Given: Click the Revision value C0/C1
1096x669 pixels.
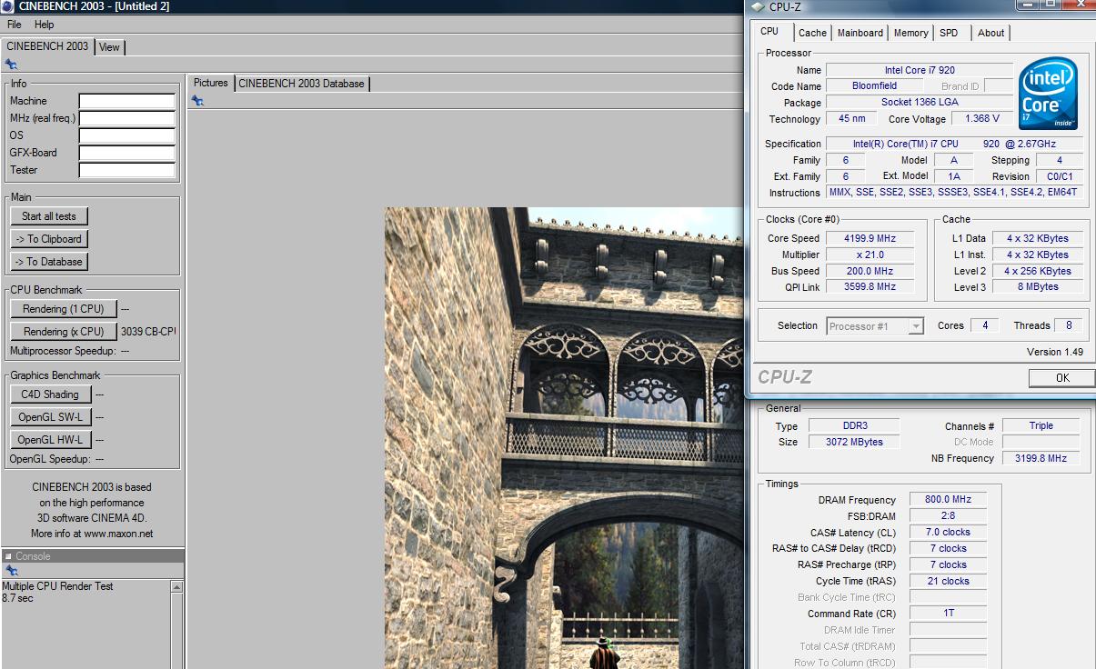Looking at the screenshot, I should click(1059, 176).
